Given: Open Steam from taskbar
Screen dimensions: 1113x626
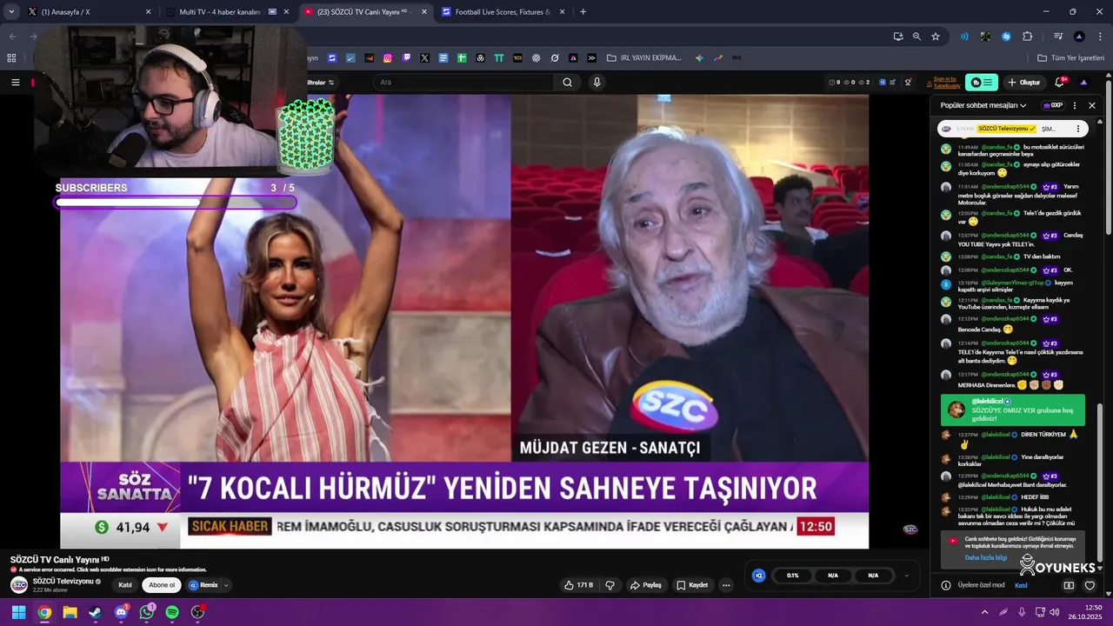Looking at the screenshot, I should coord(95,613).
